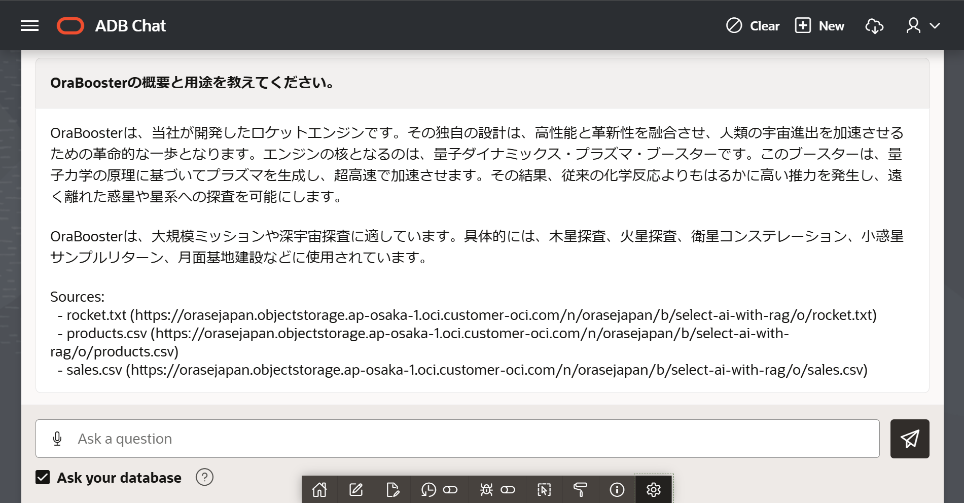Click the Clear conversation button
The image size is (964, 503).
click(x=753, y=26)
